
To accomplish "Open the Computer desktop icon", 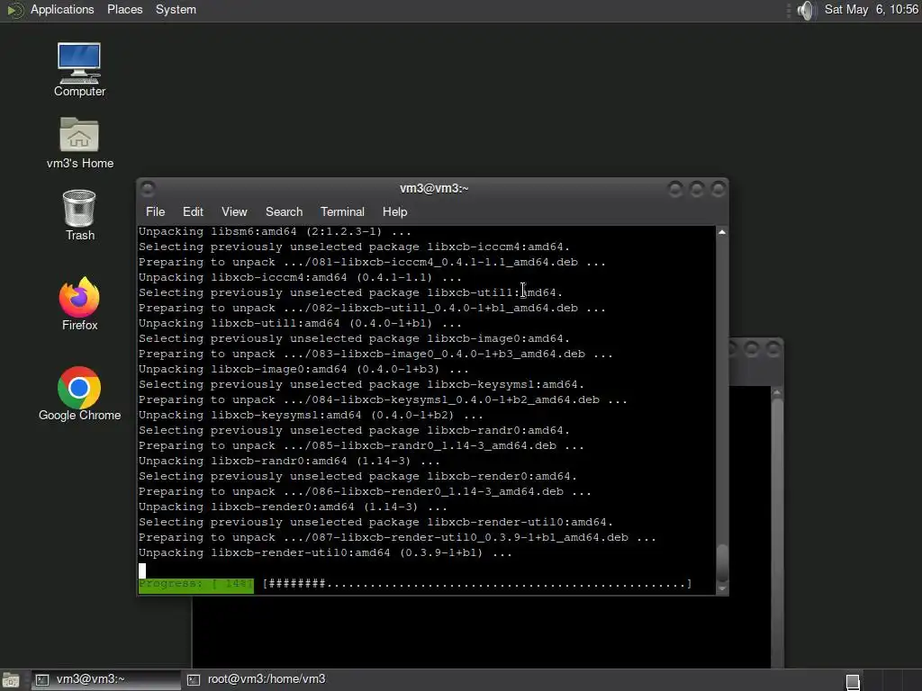I will click(79, 69).
